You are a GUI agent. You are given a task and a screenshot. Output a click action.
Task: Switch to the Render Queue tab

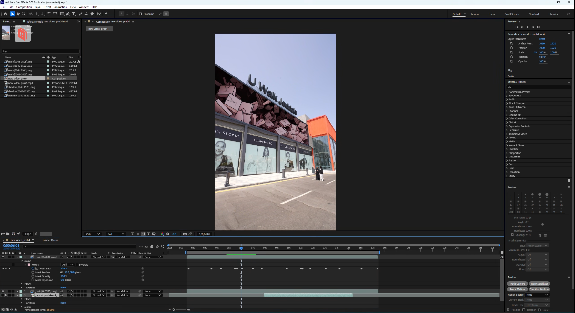[50, 240]
